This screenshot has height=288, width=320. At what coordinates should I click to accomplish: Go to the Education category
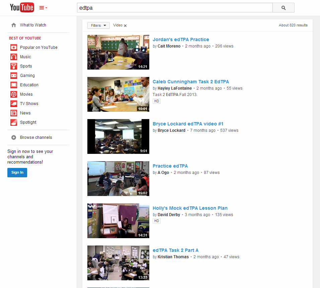tap(29, 85)
